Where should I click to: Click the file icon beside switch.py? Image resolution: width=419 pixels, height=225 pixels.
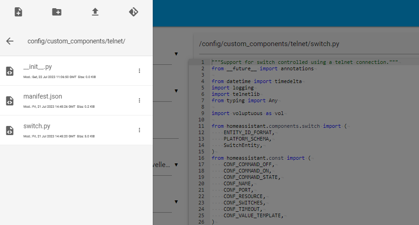(10, 130)
